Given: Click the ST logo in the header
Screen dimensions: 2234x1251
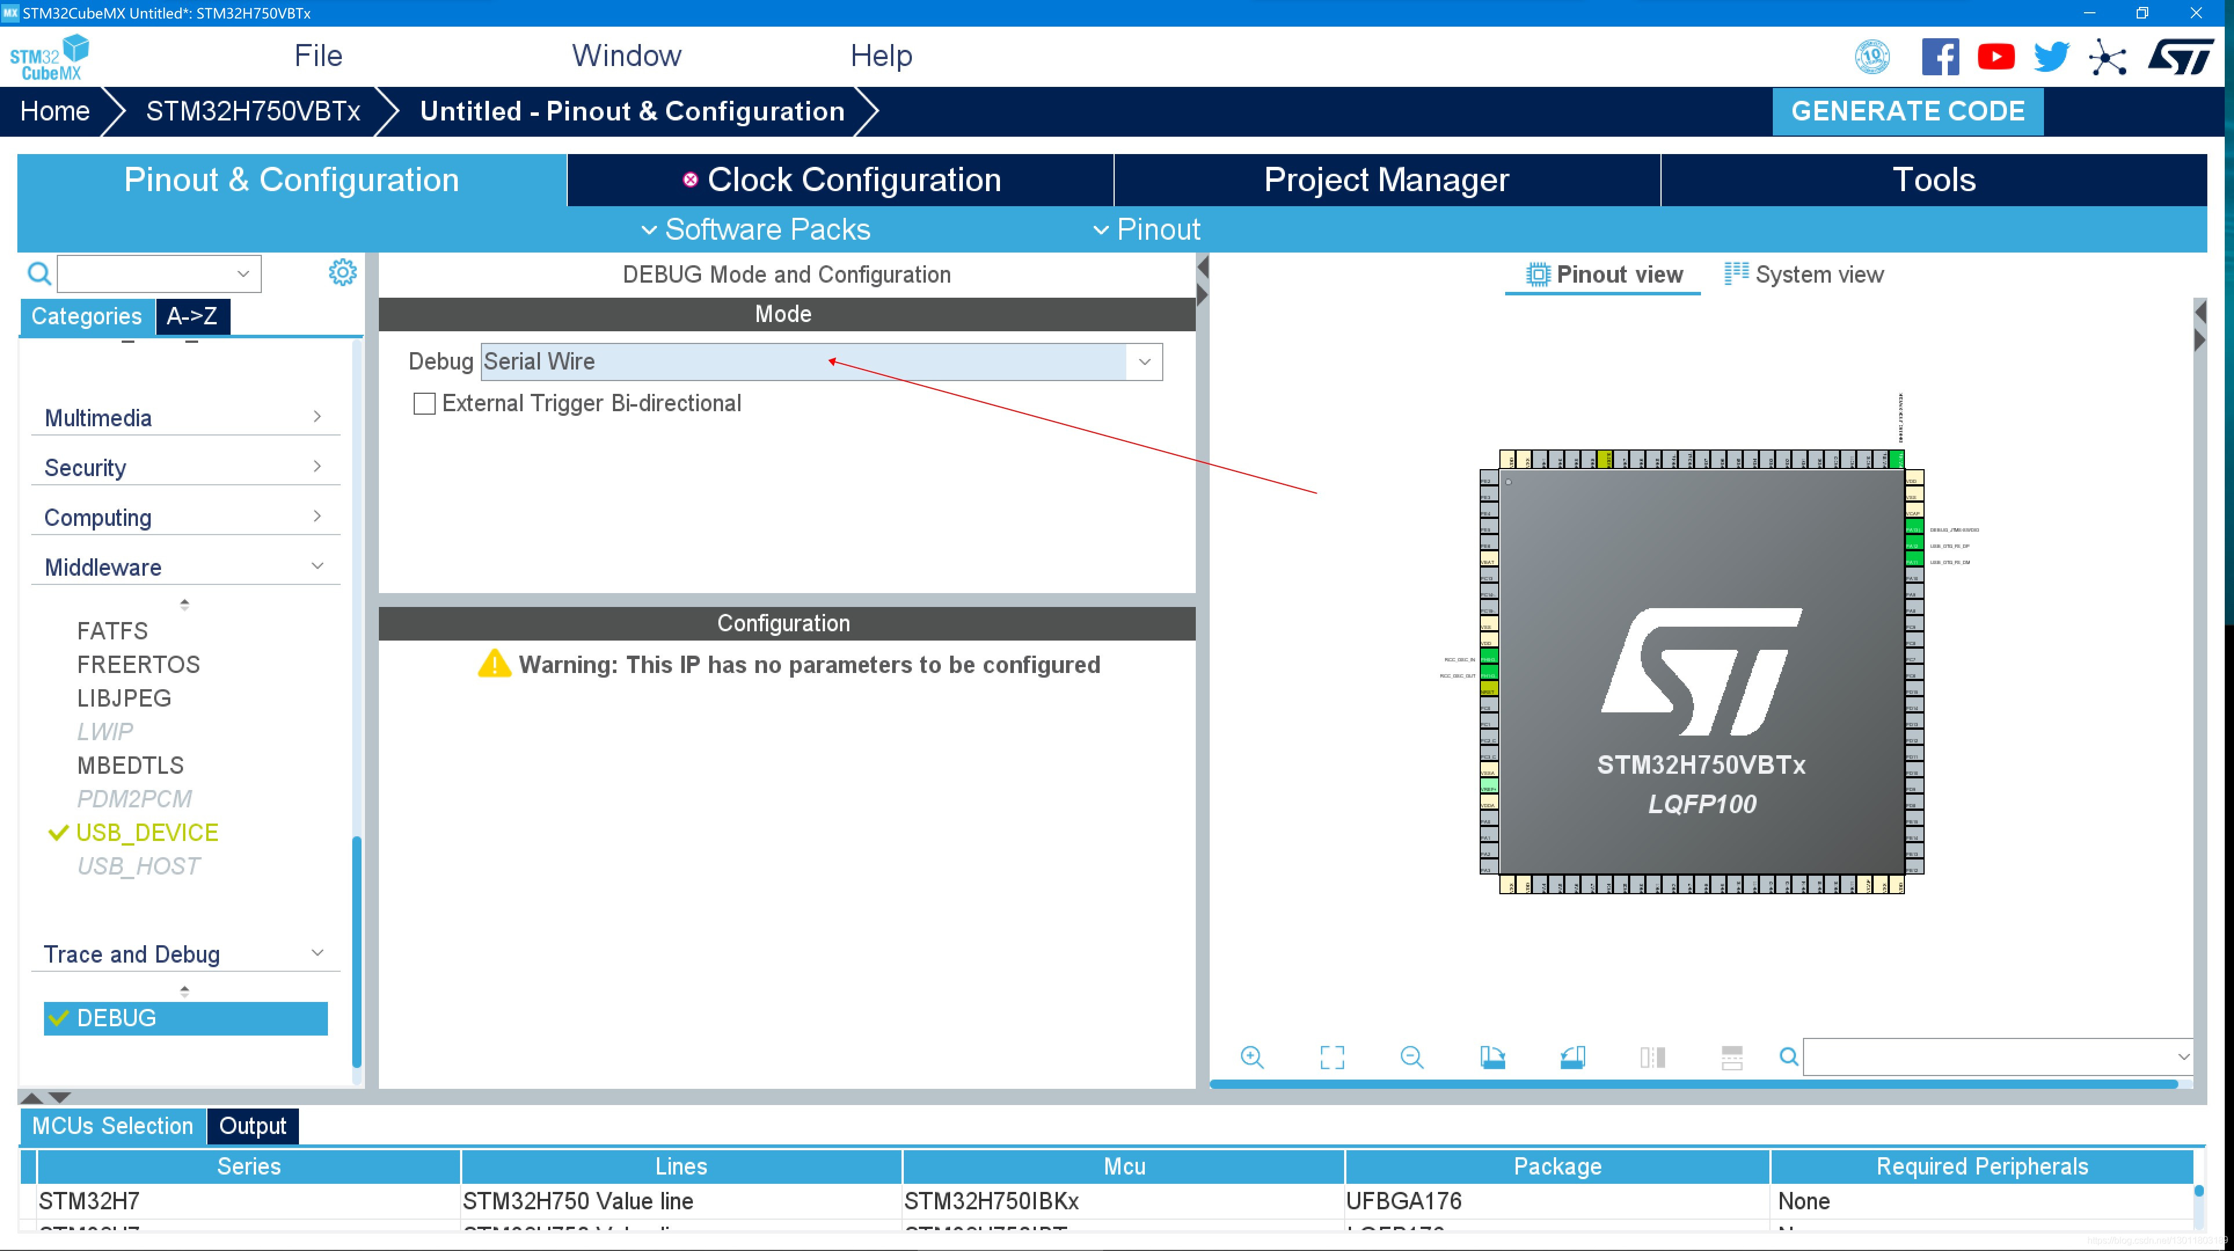Looking at the screenshot, I should pos(2181,57).
